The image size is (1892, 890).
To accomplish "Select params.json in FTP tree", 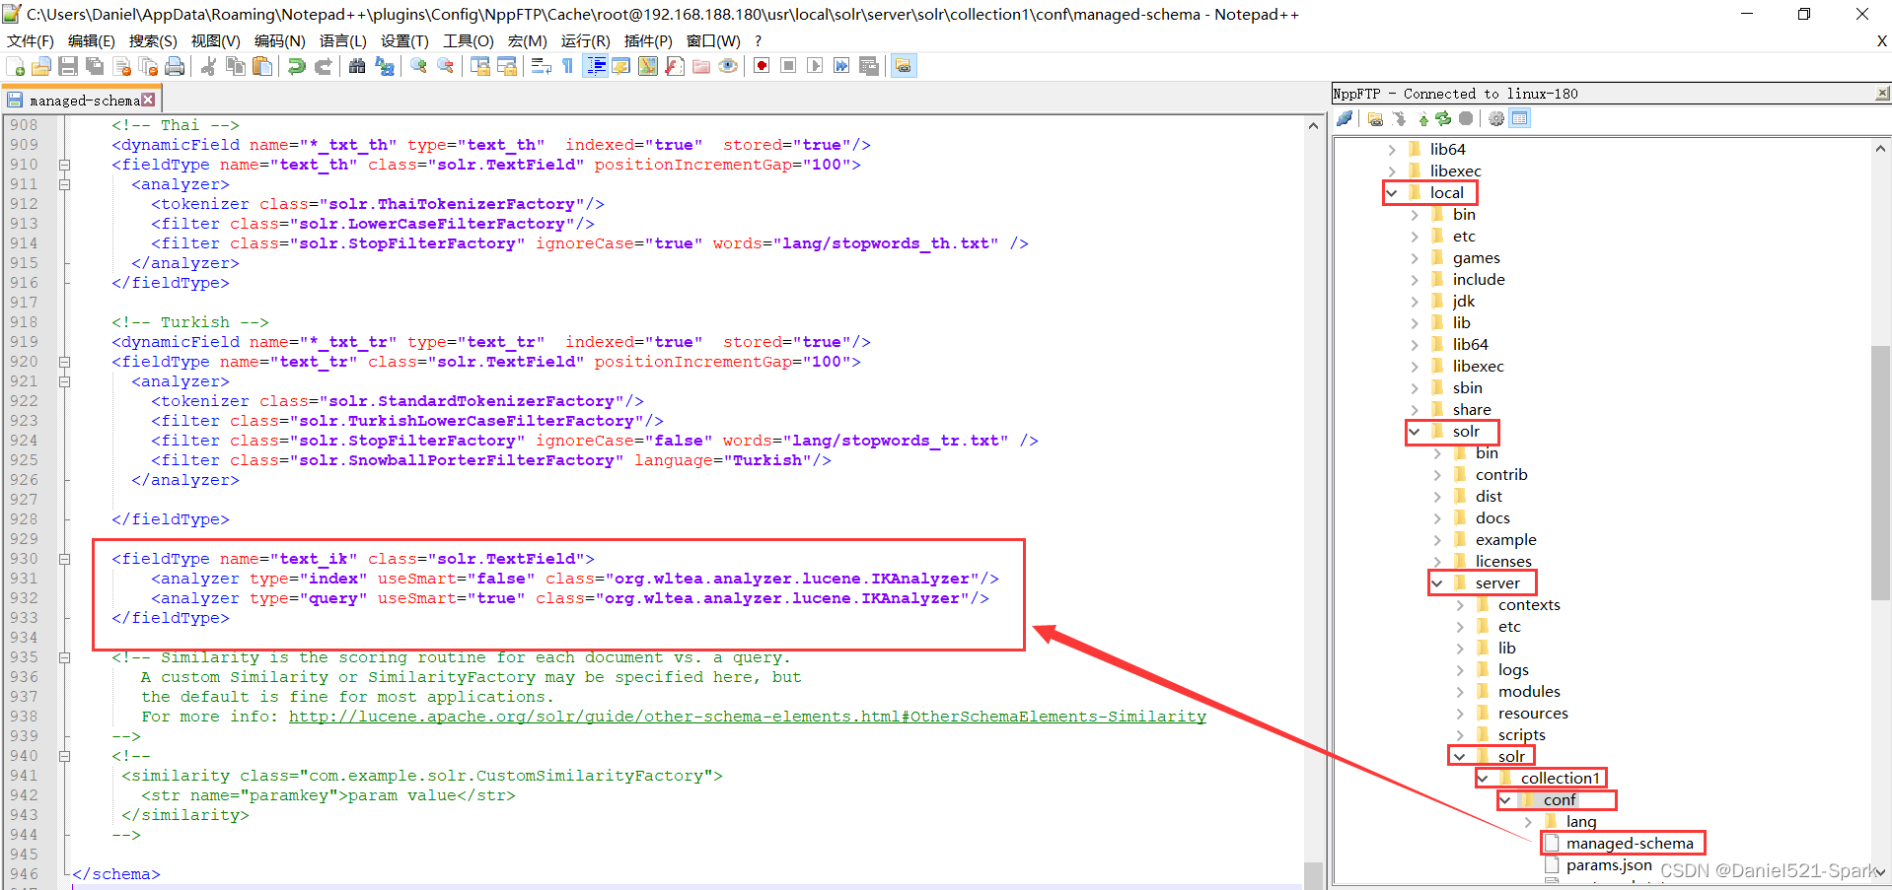I will (x=1609, y=865).
